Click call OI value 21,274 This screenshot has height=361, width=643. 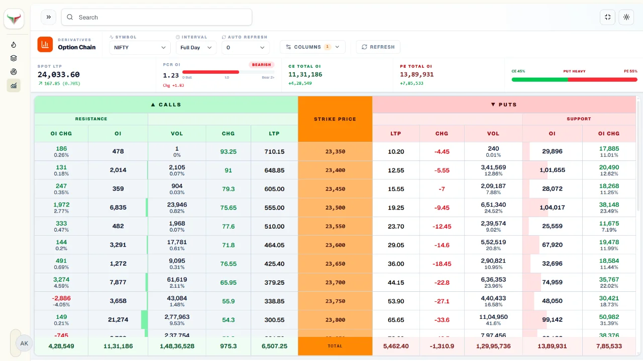[118, 320]
